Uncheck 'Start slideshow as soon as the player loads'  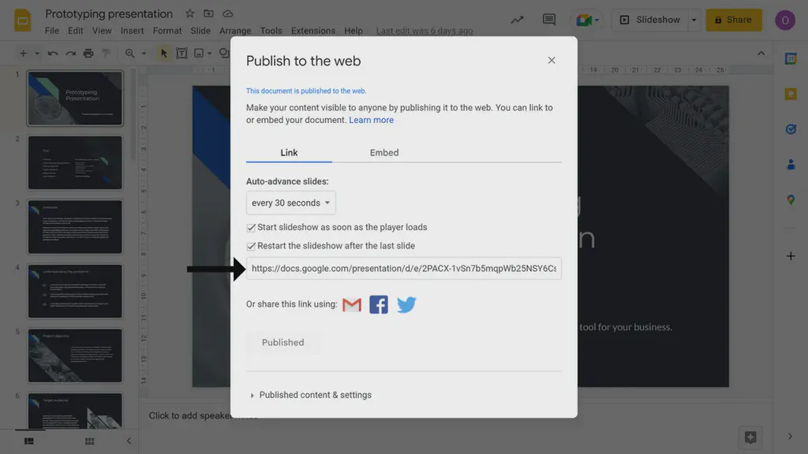pos(251,226)
